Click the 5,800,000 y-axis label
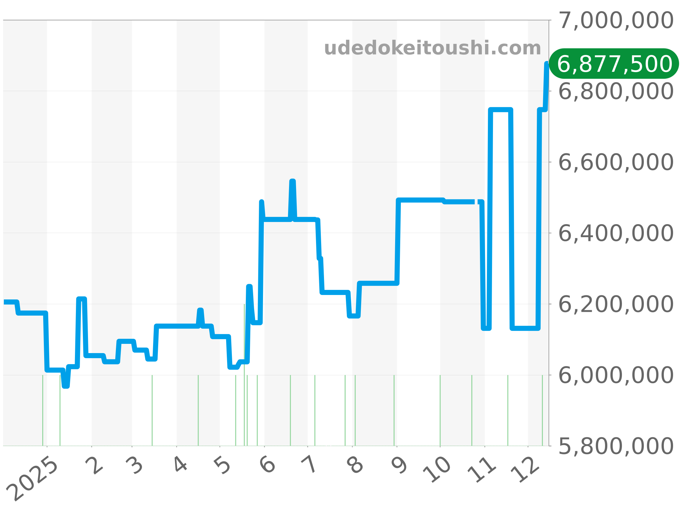The width and height of the screenshot is (681, 508). [x=616, y=446]
